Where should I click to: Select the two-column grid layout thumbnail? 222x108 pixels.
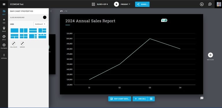[24, 31]
